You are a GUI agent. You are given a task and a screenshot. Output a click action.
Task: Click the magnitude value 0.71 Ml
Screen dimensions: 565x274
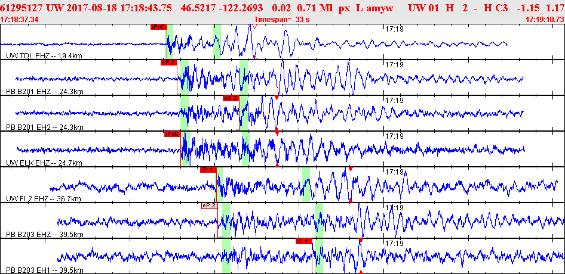point(316,8)
